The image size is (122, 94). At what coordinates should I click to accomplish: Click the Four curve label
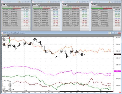pyautogui.click(x=109, y=87)
